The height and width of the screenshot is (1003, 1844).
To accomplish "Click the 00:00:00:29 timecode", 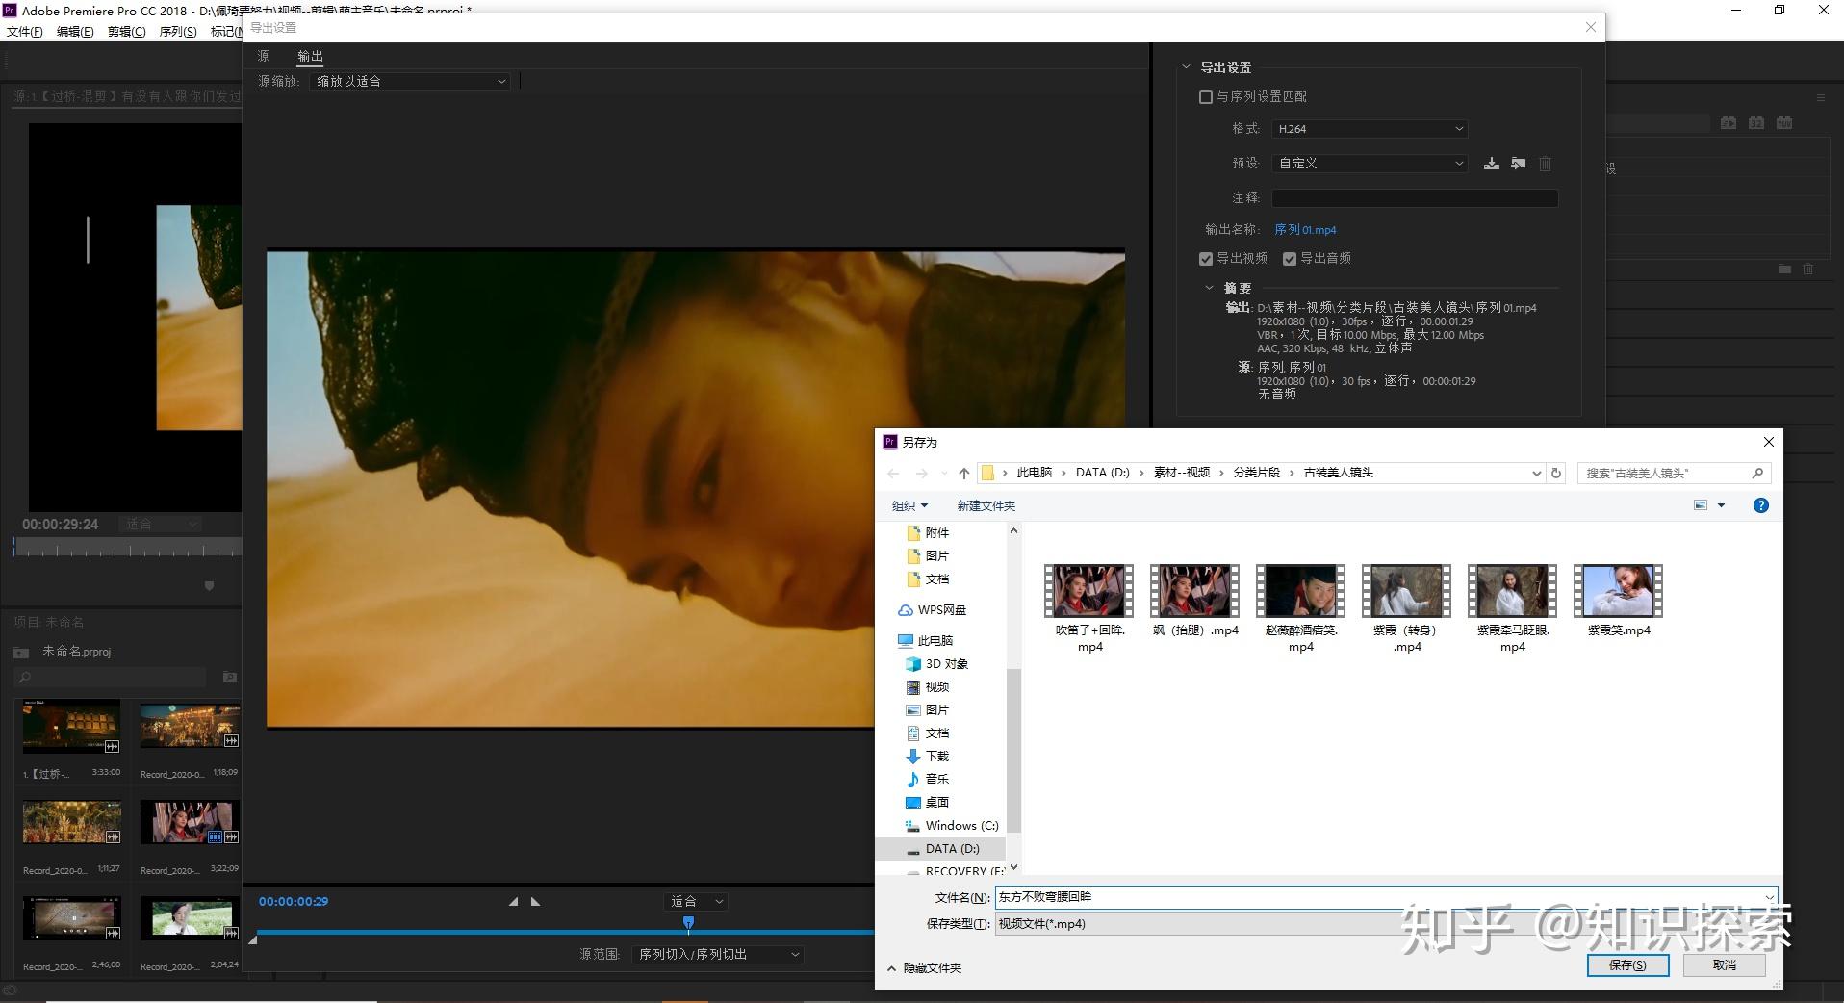I will pos(294,902).
